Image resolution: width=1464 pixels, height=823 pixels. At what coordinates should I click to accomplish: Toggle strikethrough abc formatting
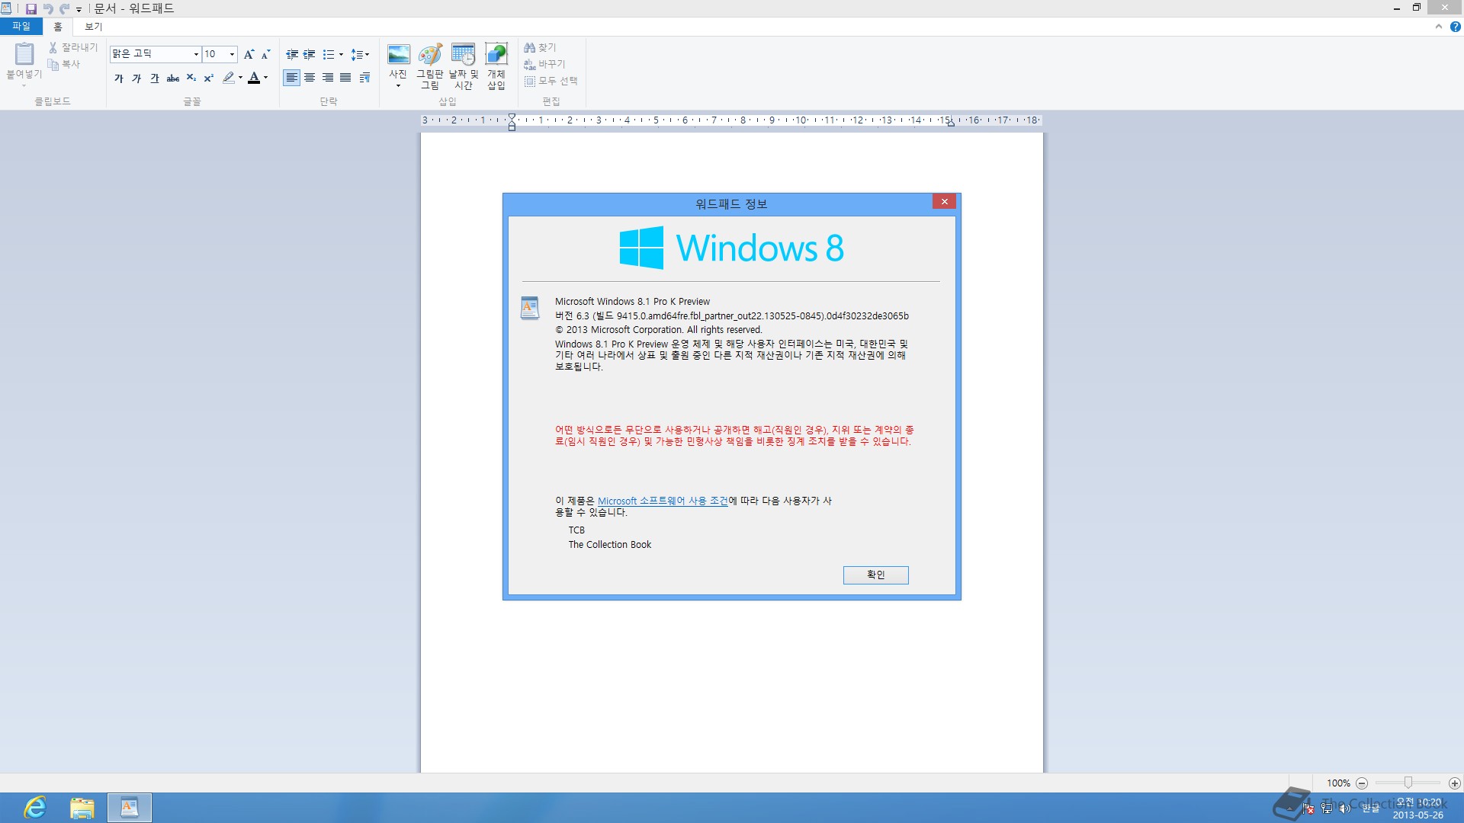pos(173,78)
